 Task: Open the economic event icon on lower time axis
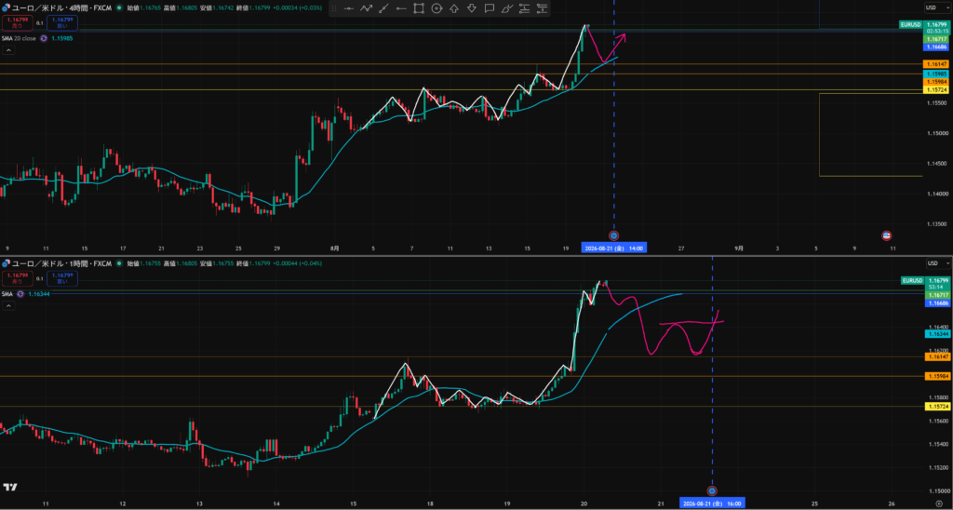click(x=712, y=490)
